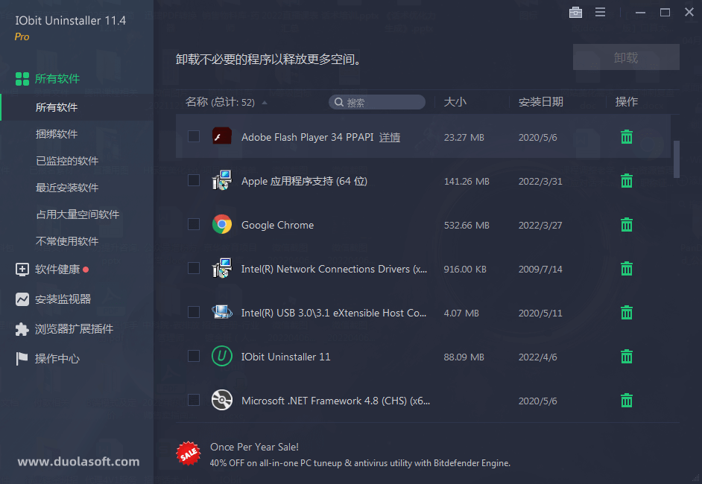The image size is (702, 484).
Task: Show 占用大量空间软件
Action: tap(77, 214)
